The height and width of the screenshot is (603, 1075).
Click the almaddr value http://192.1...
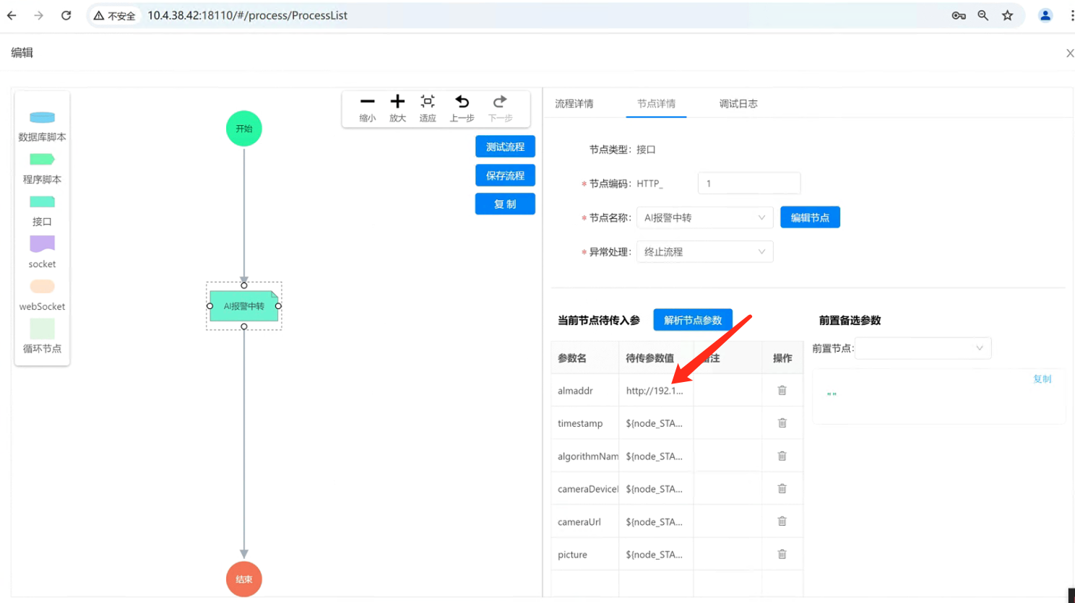point(655,391)
